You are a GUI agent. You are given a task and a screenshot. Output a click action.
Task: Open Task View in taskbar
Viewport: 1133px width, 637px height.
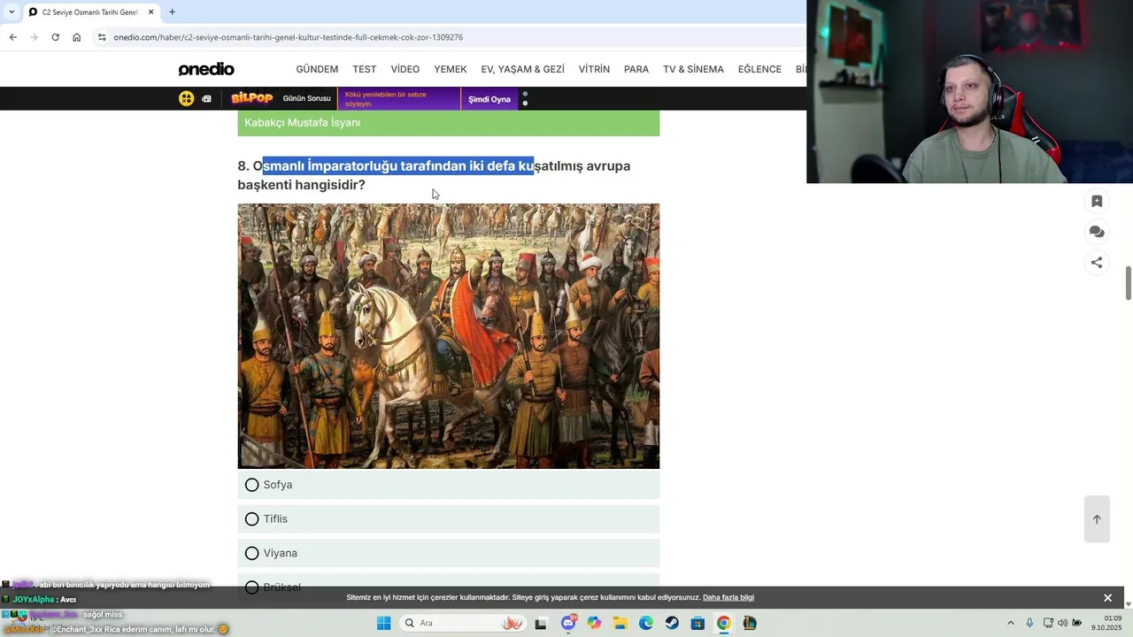click(x=541, y=623)
